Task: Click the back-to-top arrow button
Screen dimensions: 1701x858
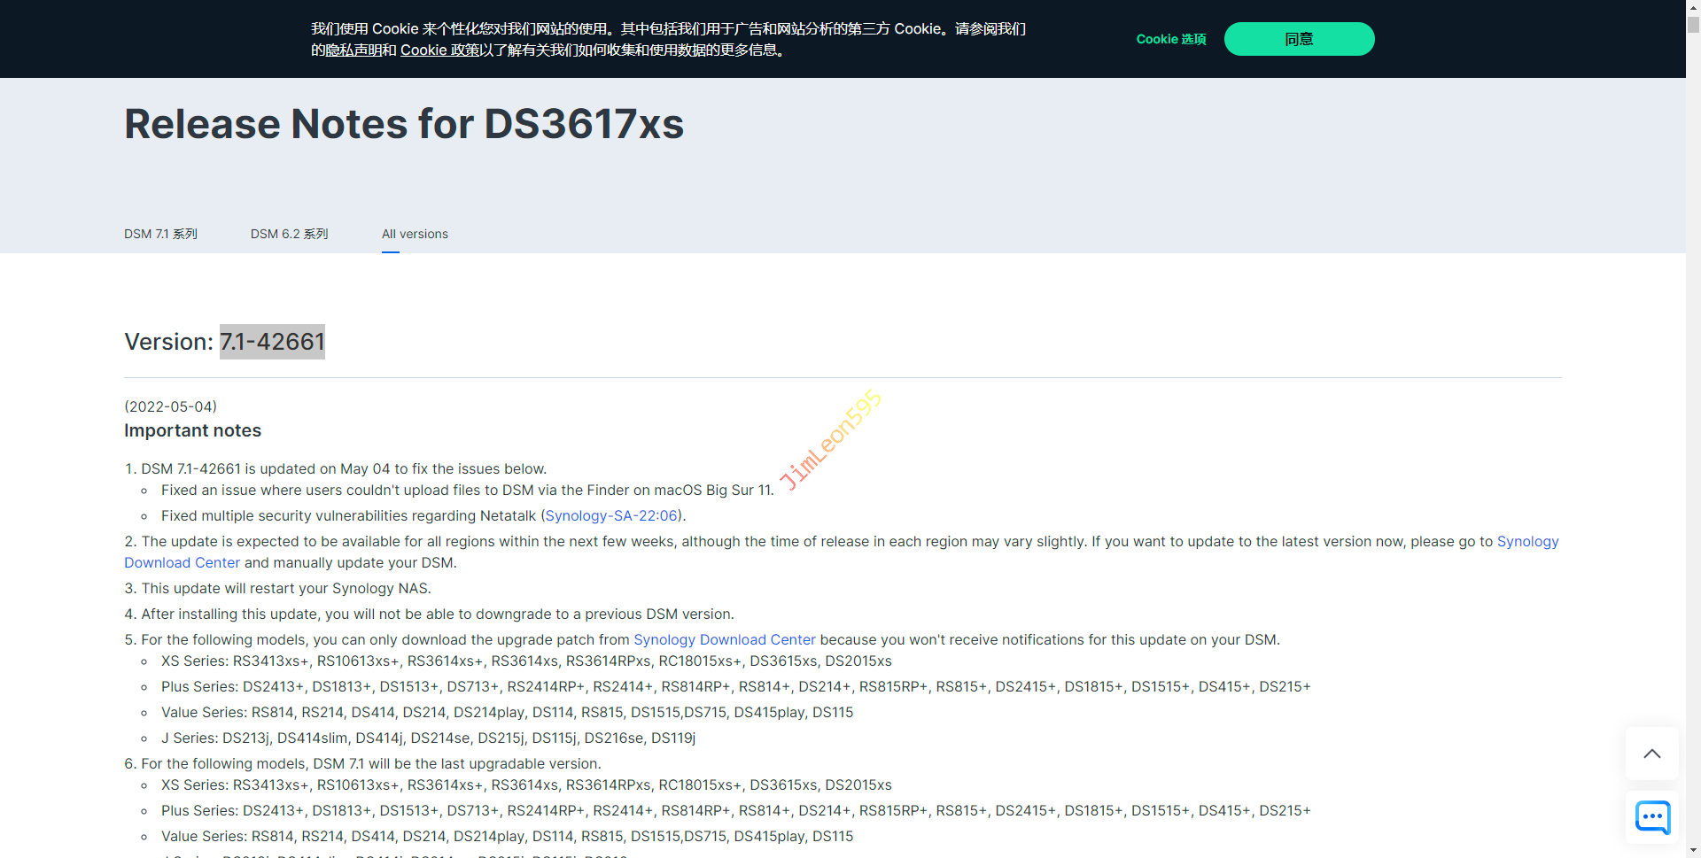Action: click(x=1651, y=754)
